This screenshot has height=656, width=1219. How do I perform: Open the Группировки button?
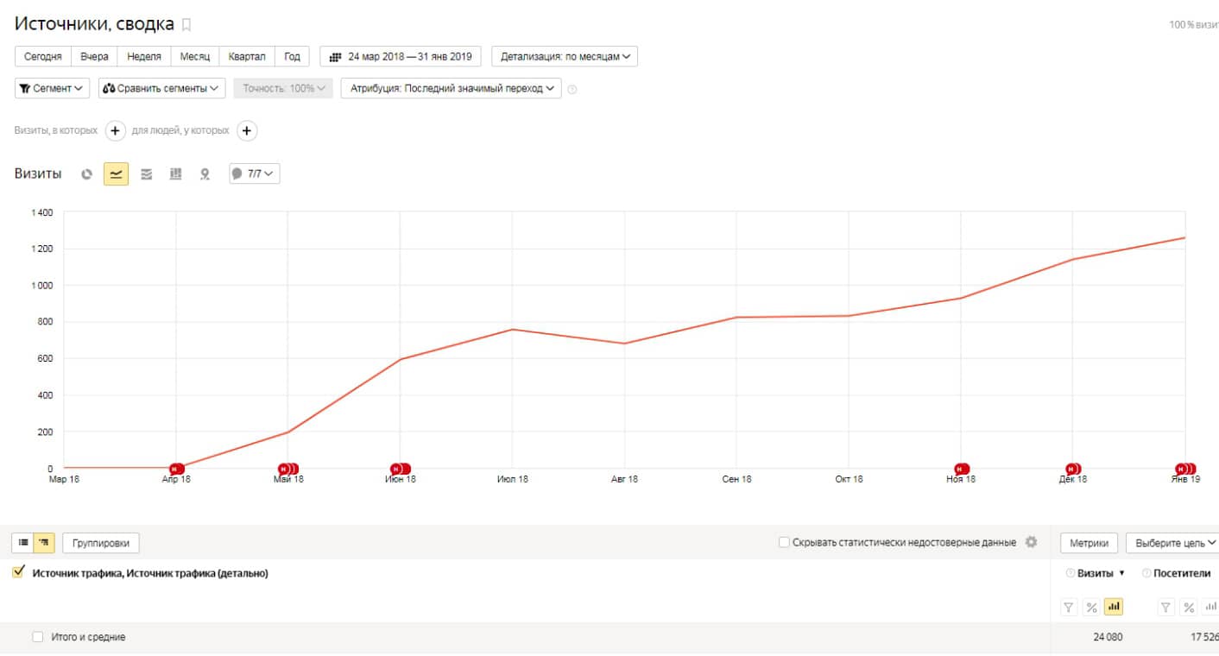click(x=101, y=543)
